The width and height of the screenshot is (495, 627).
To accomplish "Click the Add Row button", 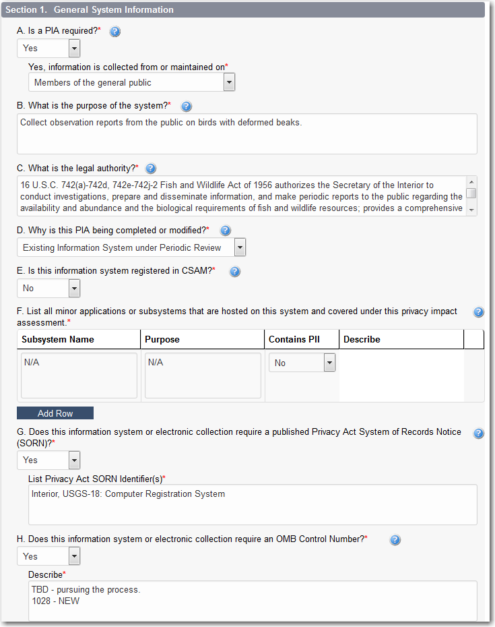I will pyautogui.click(x=55, y=413).
